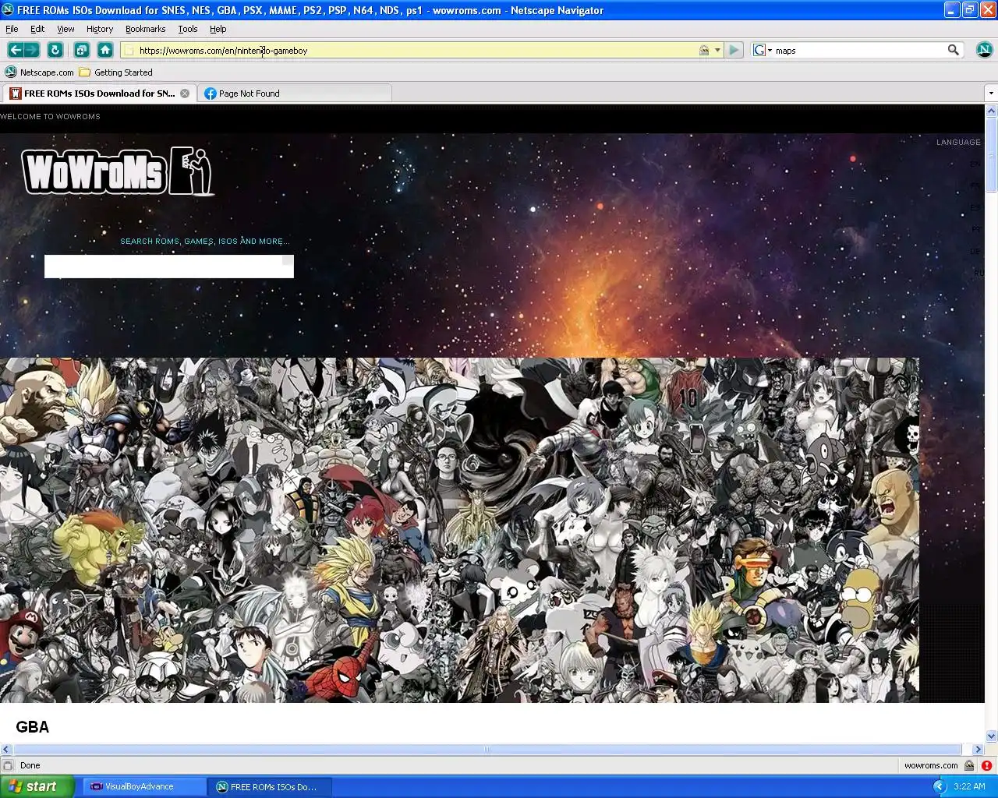Open the list all tabs dropdown
This screenshot has height=798, width=998.
pyautogui.click(x=991, y=94)
